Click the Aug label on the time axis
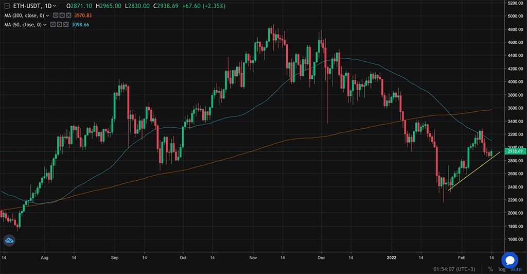Image resolution: width=527 pixels, height=274 pixels. (x=44, y=258)
